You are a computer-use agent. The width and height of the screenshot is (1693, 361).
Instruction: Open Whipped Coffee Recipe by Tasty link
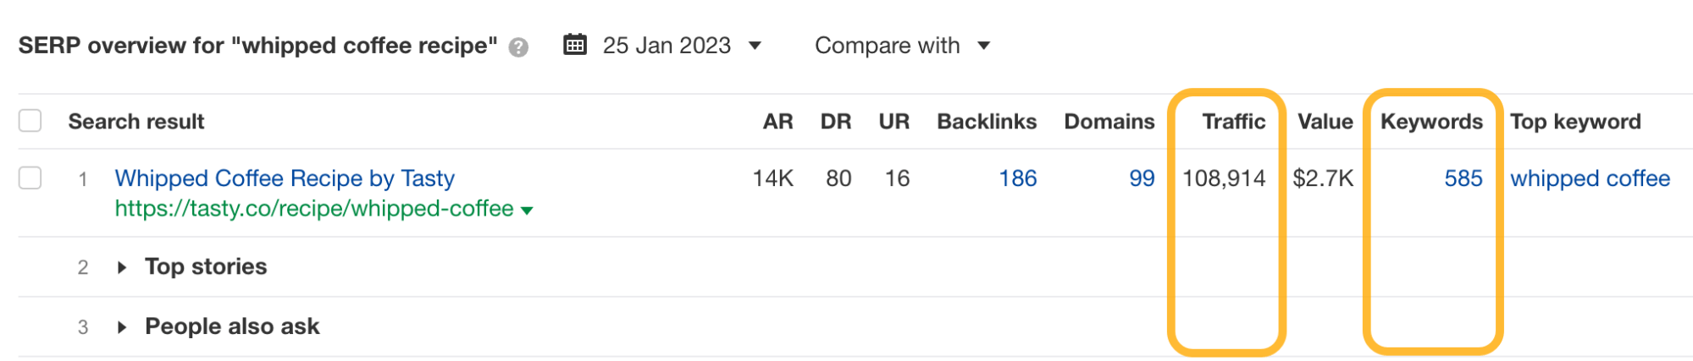285,178
